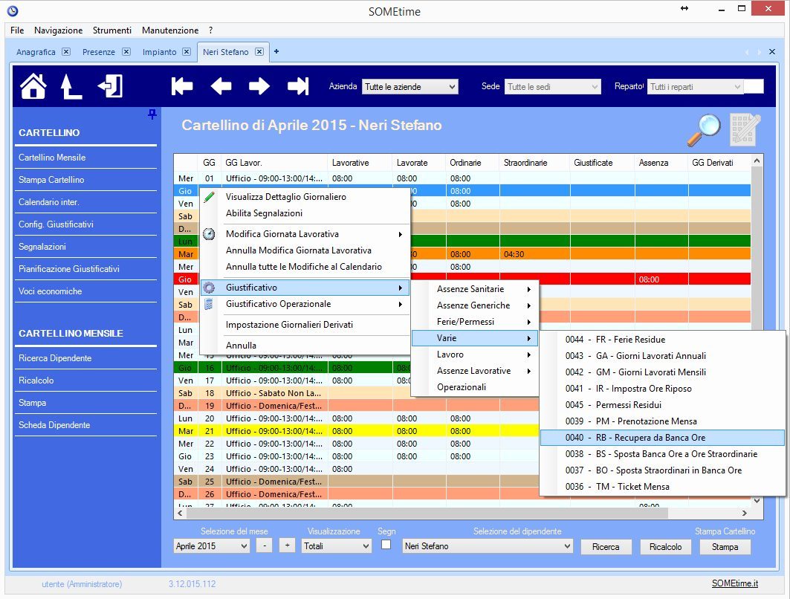Go to next record arrow icon
The height and width of the screenshot is (599, 790).
[x=259, y=86]
